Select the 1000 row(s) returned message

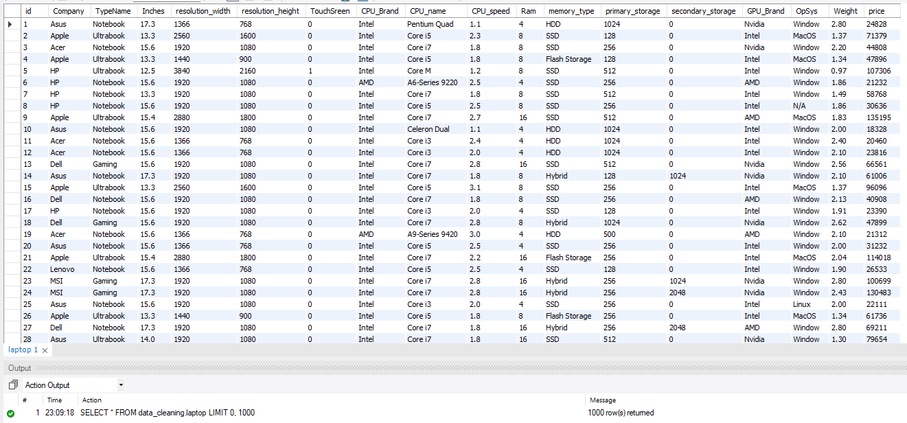[621, 413]
